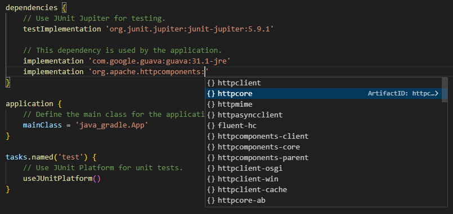This screenshot has width=453, height=214.
Task: Click the curly-brace icon beside httpclient-win
Action: (211, 179)
